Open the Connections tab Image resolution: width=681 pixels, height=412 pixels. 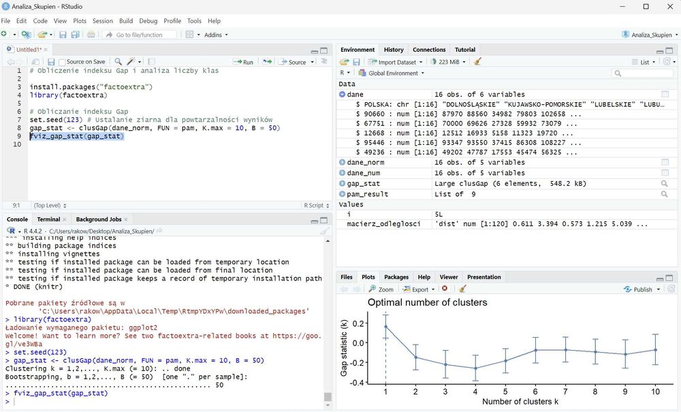pyautogui.click(x=429, y=50)
